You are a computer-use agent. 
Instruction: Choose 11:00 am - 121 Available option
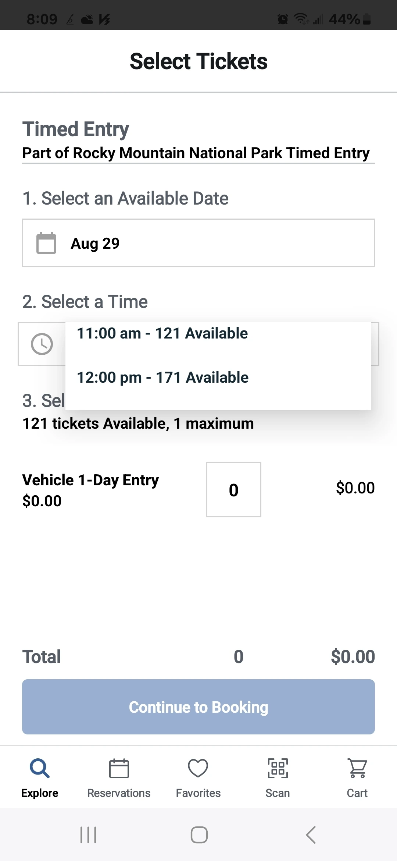click(x=162, y=333)
